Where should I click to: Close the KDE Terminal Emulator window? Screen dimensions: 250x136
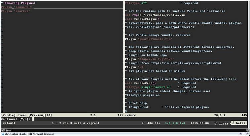point(247,134)
